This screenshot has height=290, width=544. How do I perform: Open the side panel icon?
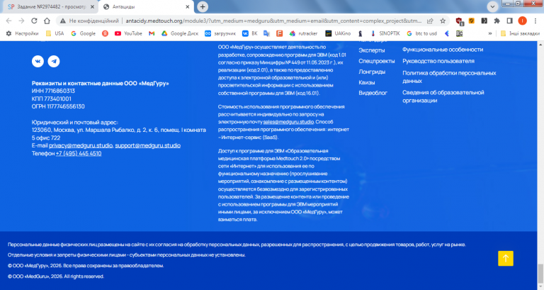point(510,21)
